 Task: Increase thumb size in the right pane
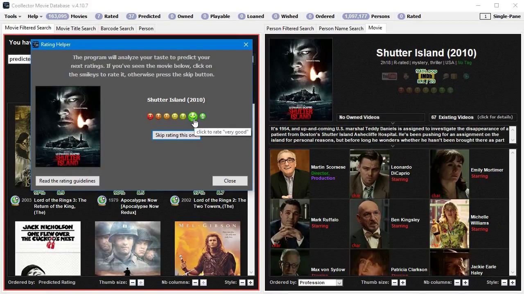[x=403, y=283]
